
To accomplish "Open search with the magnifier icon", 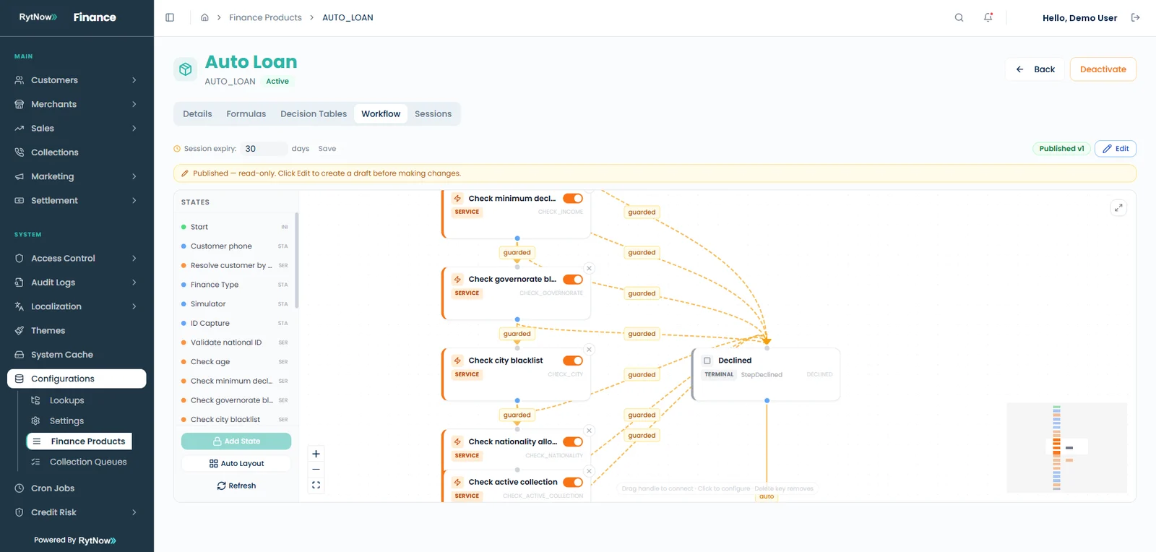I will coord(959,17).
